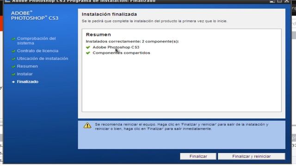Click the Finalizar button
This screenshot has height=166, width=296.
198,156
